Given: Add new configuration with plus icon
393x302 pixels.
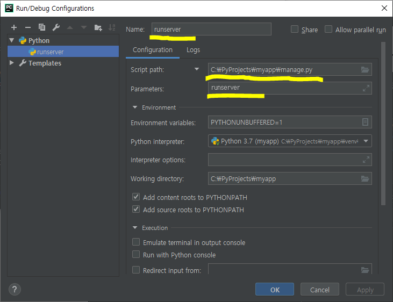Looking at the screenshot, I should (14, 27).
